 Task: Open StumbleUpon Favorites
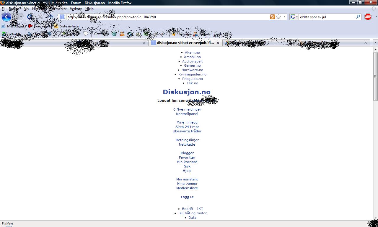coord(181,34)
